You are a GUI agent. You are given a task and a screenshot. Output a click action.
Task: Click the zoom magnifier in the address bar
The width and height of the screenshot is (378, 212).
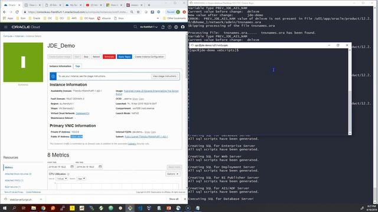tap(132, 12)
